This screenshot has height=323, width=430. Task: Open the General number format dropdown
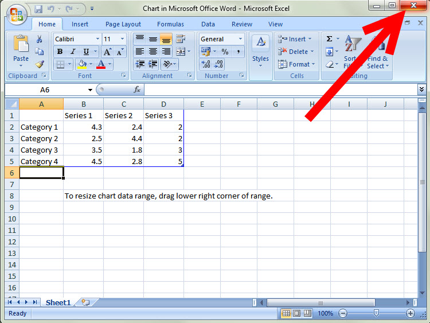coord(240,39)
